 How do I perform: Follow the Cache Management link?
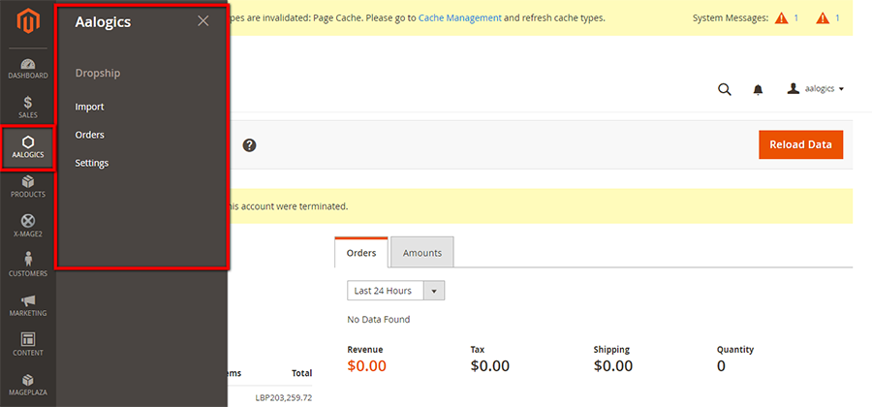460,17
